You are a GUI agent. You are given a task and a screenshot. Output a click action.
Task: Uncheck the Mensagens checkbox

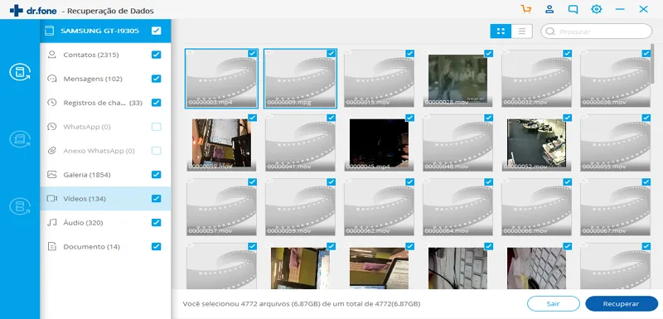(156, 79)
